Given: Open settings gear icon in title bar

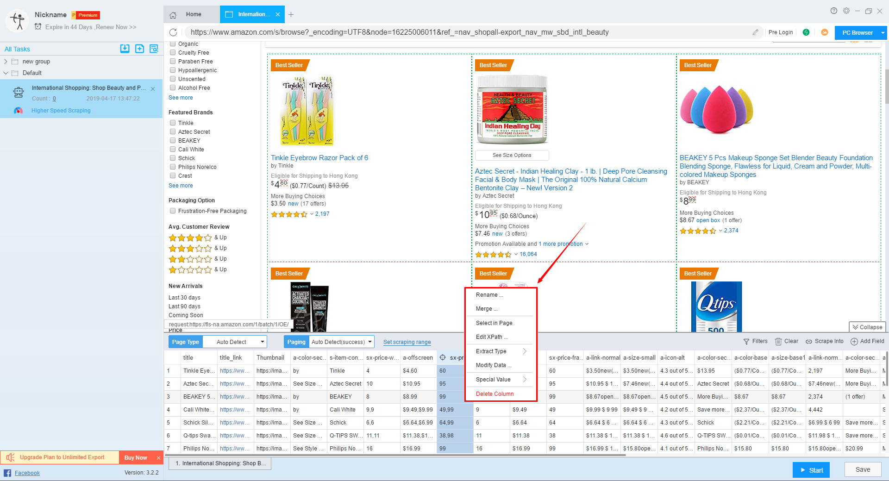Looking at the screenshot, I should (x=846, y=11).
